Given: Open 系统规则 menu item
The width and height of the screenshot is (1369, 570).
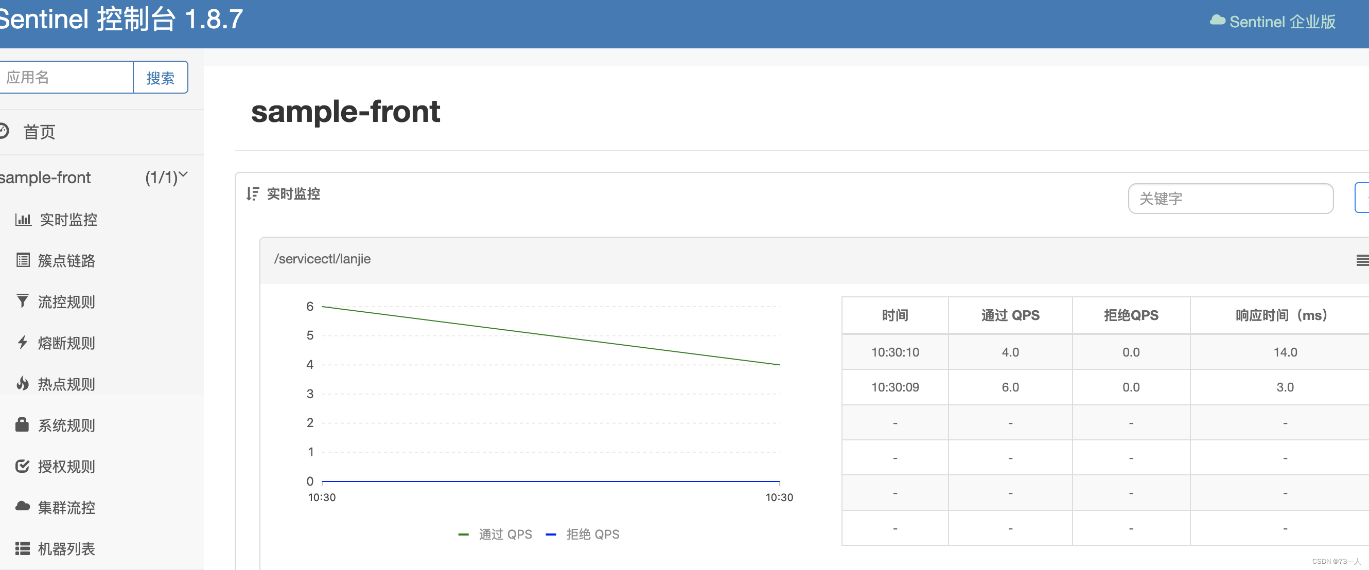Looking at the screenshot, I should point(66,425).
